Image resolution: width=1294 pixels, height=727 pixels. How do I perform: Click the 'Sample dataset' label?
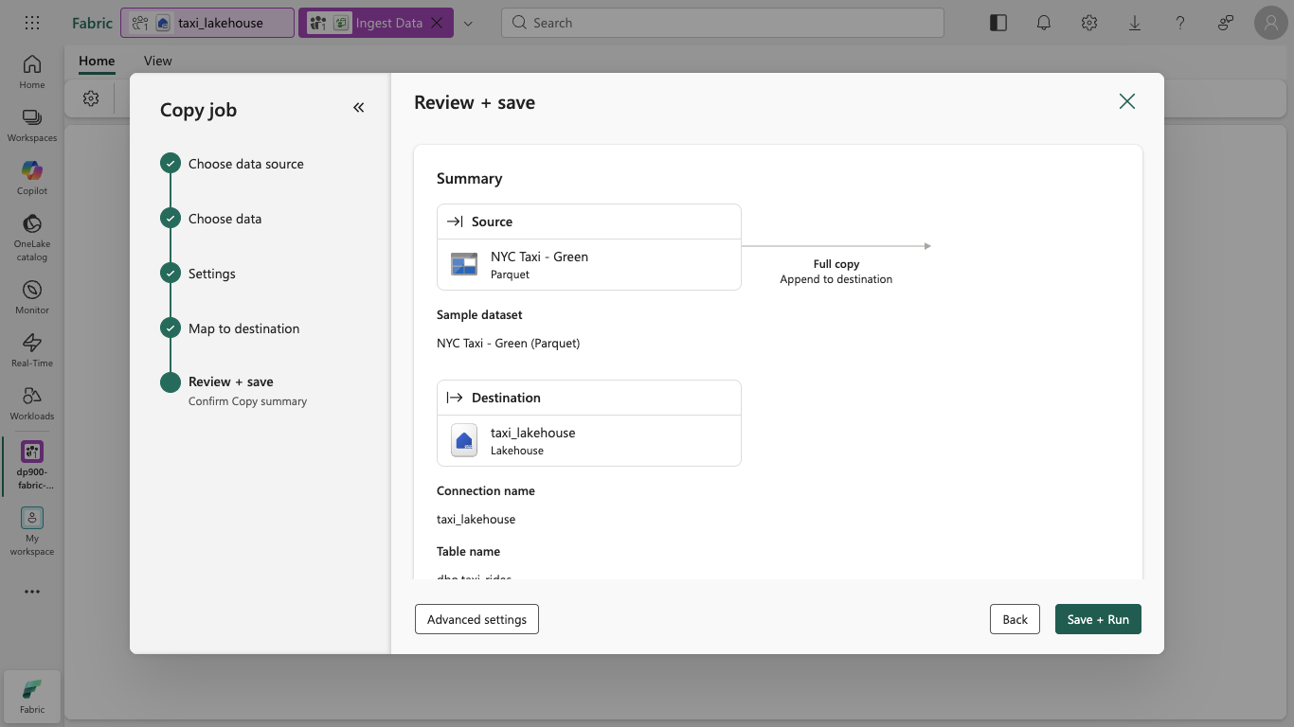pos(479,314)
